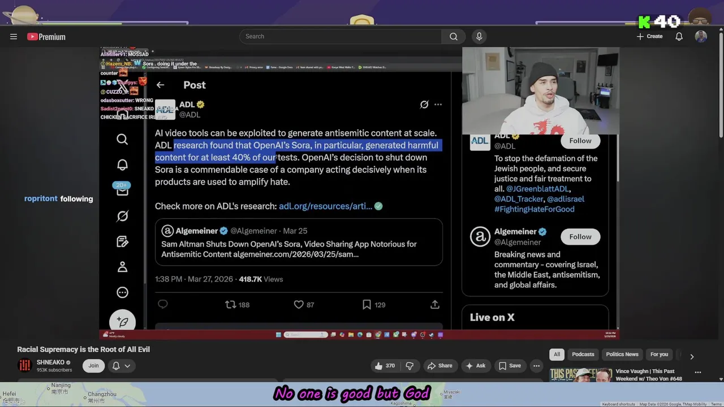Image resolution: width=724 pixels, height=407 pixels.
Task: Open the account avatar menu
Action: (x=701, y=36)
